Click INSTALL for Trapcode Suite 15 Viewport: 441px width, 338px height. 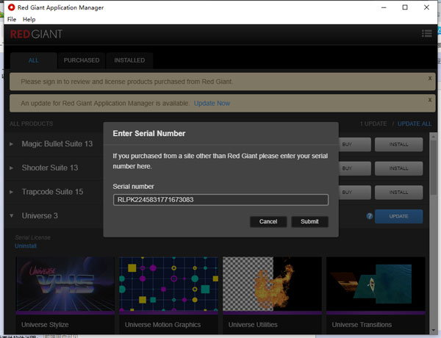[x=398, y=193]
